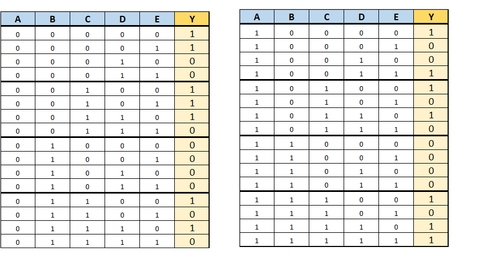Screen dimensions: 483x271
Task: Select header B in the left table
Action: pos(52,19)
